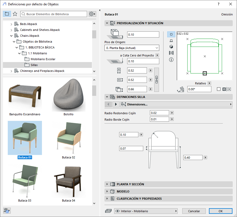Viewport: 237px width, 217px height.
Task: Show 3D view preview of object
Action: [171, 47]
